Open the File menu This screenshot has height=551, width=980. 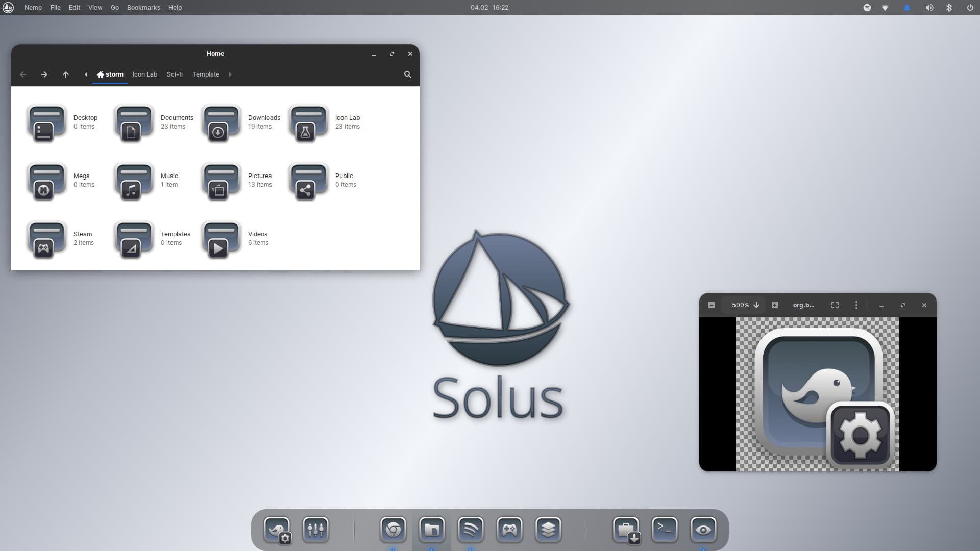56,8
